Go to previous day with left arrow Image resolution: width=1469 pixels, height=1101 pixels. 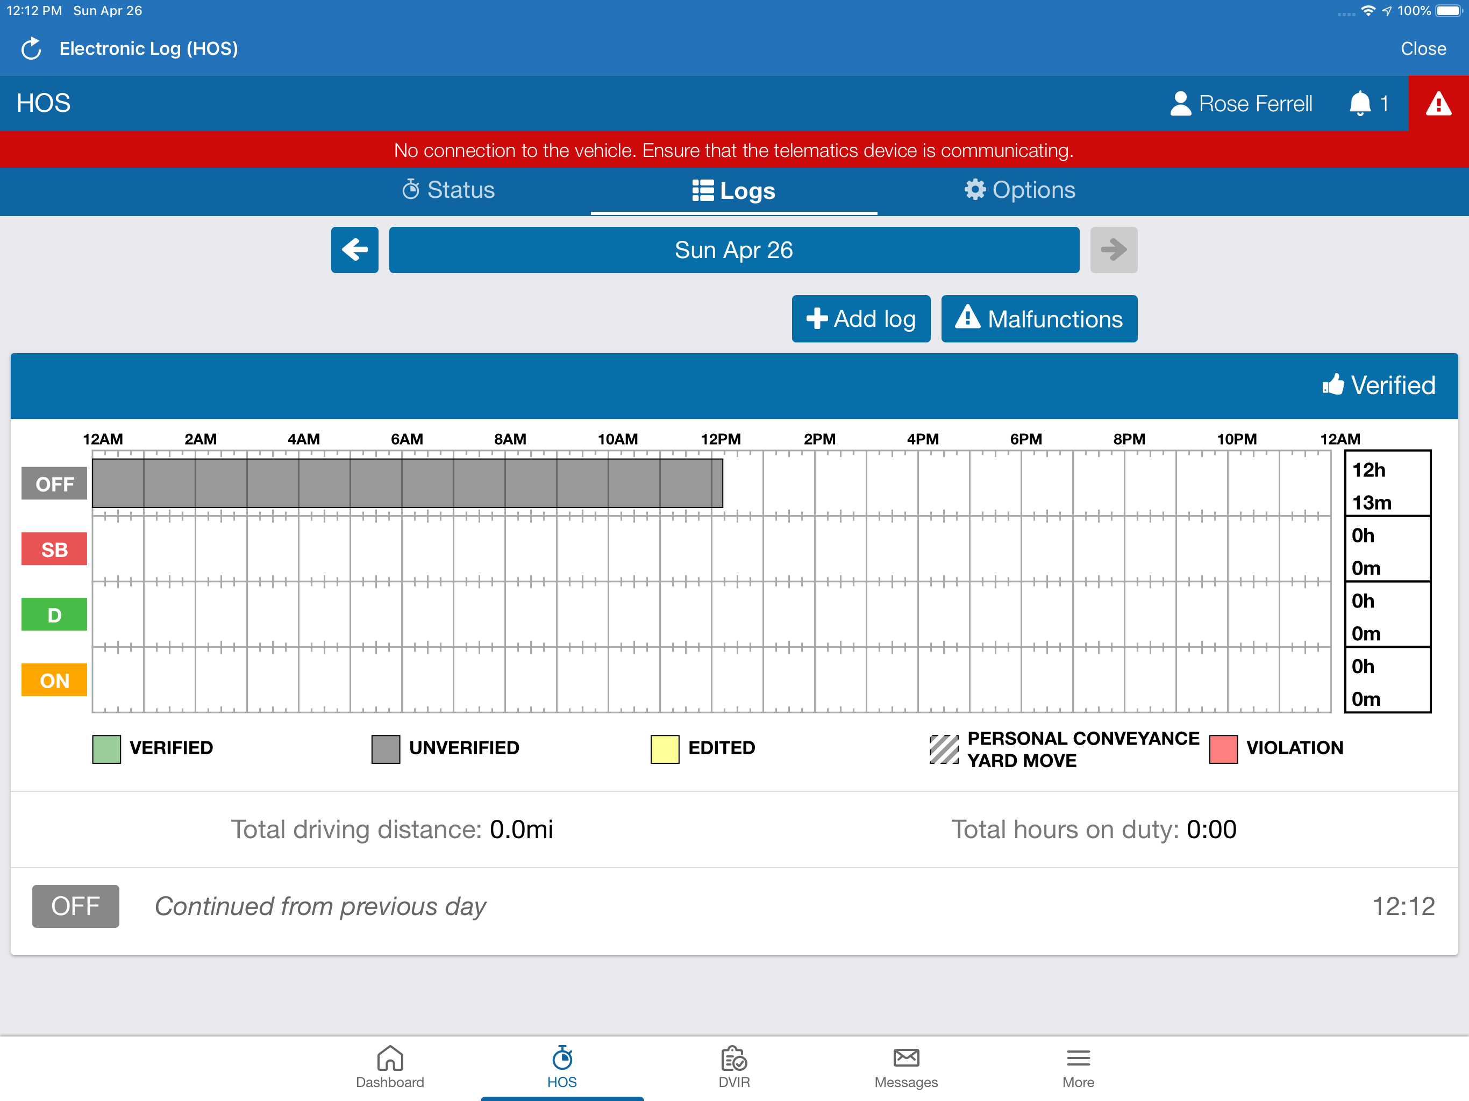click(355, 249)
